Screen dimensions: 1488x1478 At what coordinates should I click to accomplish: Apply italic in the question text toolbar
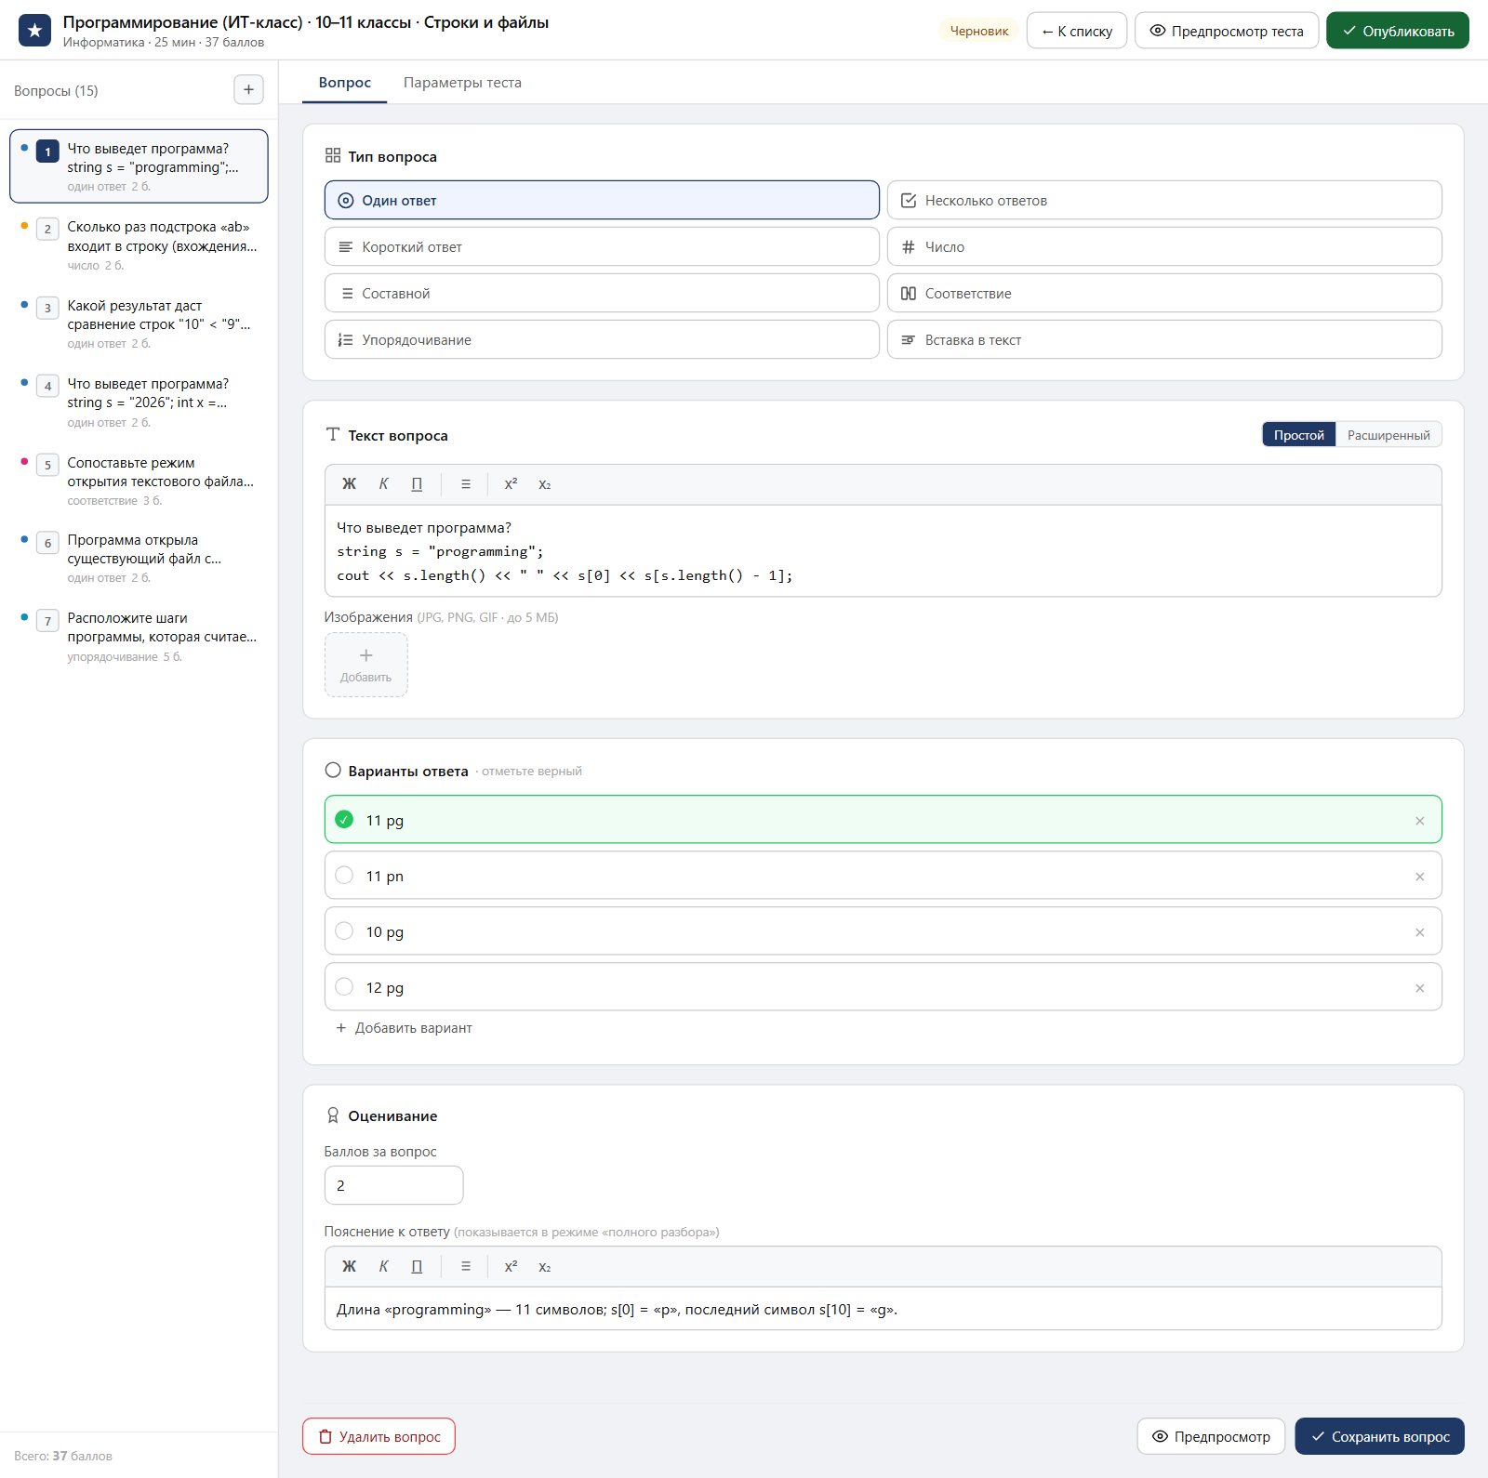click(x=383, y=484)
